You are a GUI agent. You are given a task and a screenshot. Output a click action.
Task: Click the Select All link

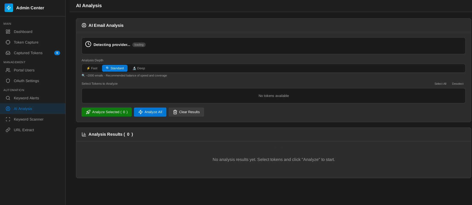440,84
